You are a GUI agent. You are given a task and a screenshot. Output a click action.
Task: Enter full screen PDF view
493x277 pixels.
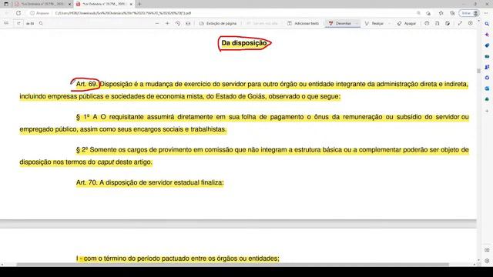coord(460,23)
